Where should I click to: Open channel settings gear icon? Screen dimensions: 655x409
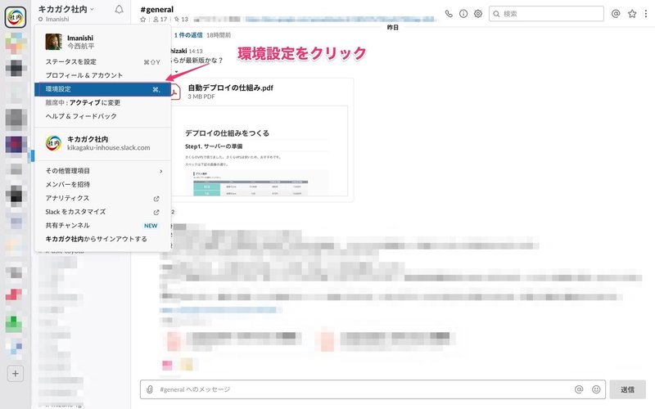(x=478, y=14)
